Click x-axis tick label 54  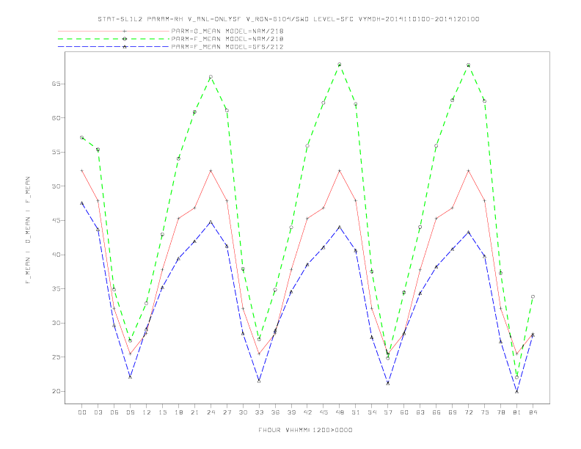372,412
